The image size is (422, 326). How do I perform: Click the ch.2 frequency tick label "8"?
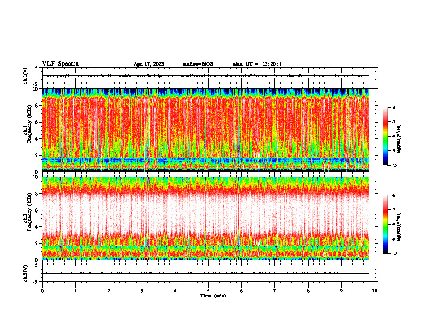point(37,194)
